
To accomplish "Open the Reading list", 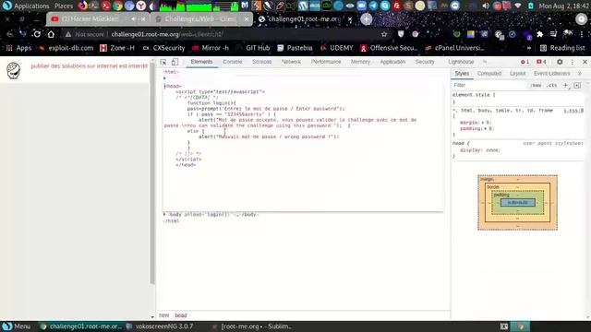I will (x=562, y=48).
